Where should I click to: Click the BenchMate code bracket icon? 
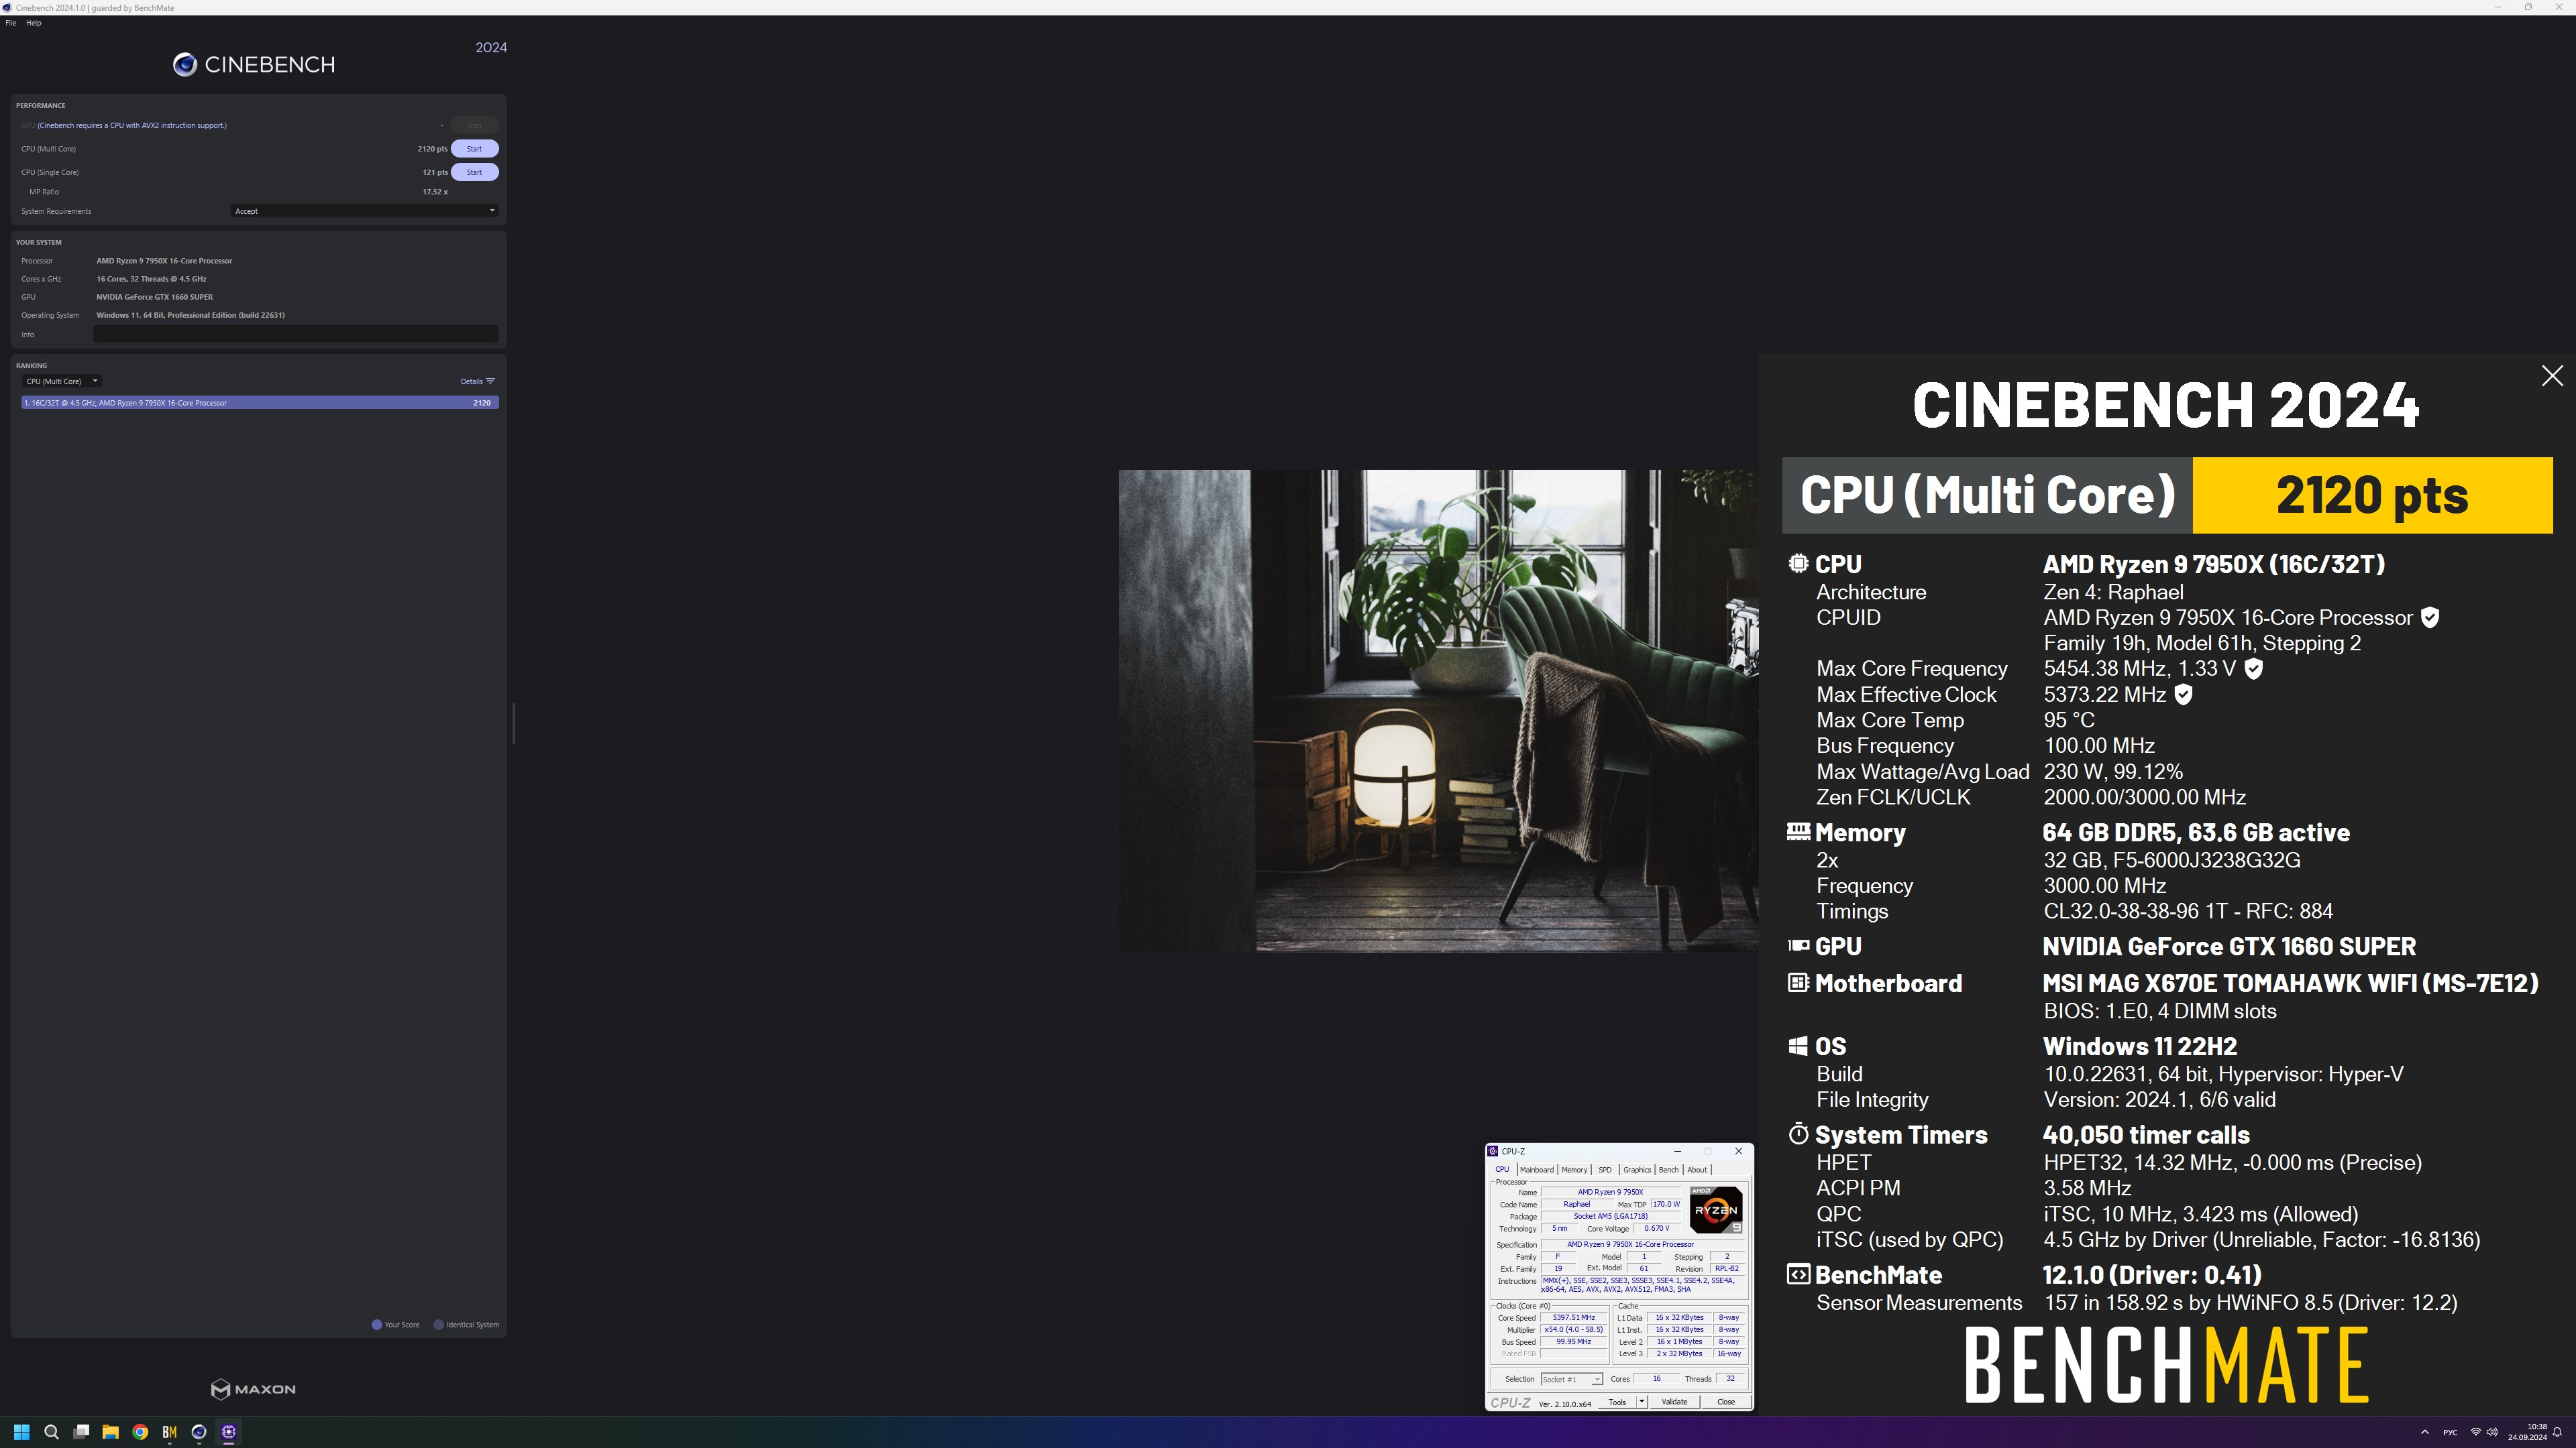1798,1275
